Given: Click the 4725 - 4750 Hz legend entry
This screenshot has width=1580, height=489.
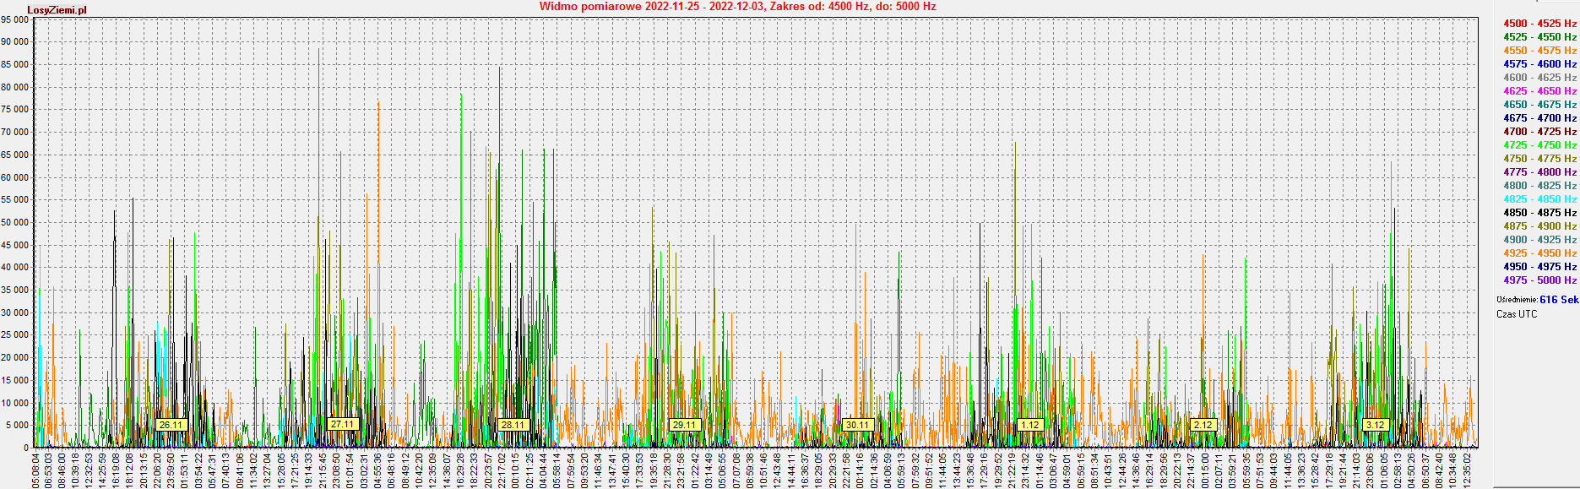Looking at the screenshot, I should click(x=1539, y=145).
